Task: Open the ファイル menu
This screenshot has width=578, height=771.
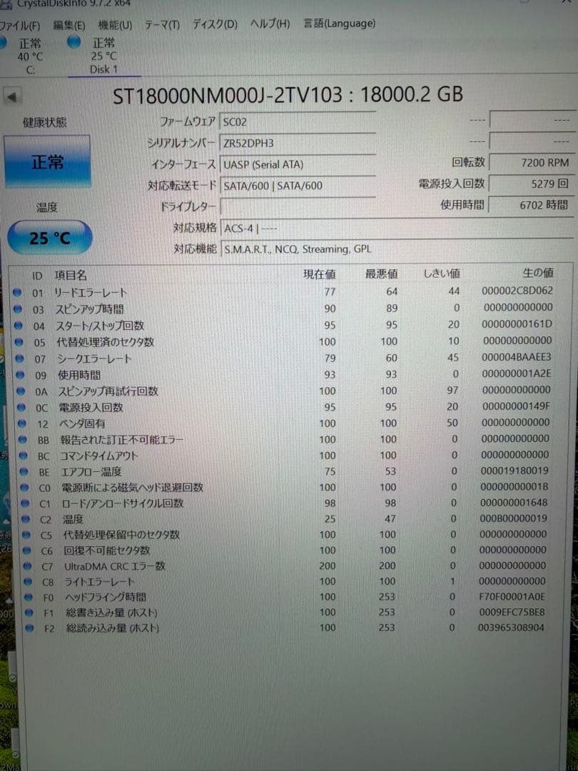Action: [x=20, y=24]
